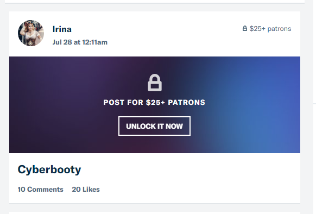
Task: Click small lock icon beside $25+ patrons
Action: click(x=245, y=28)
